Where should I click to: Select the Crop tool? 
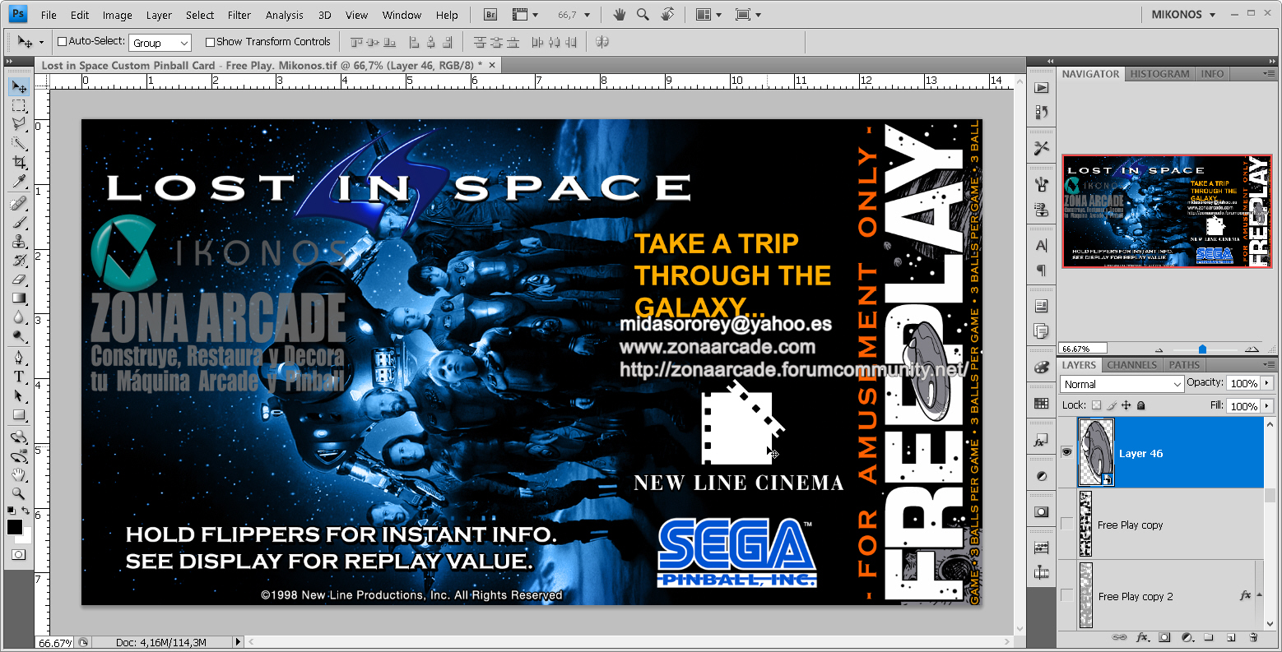(19, 162)
